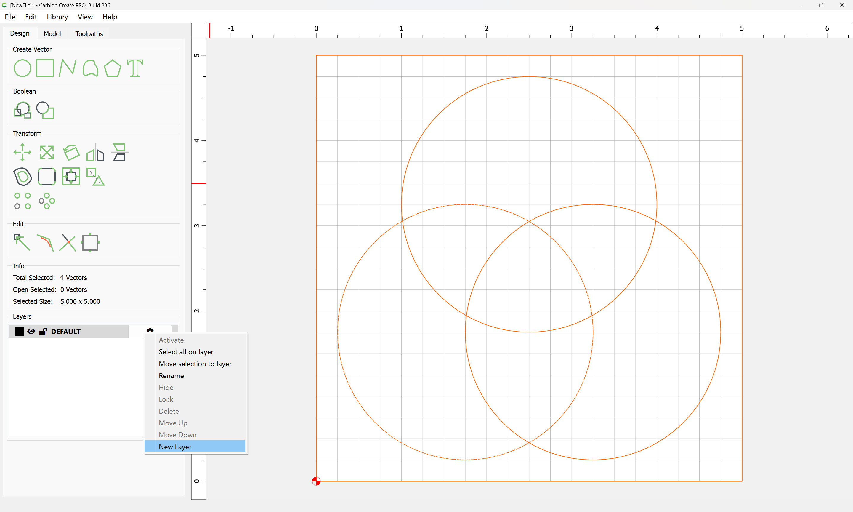
Task: Click the Rotate transform icon
Action: click(x=71, y=152)
